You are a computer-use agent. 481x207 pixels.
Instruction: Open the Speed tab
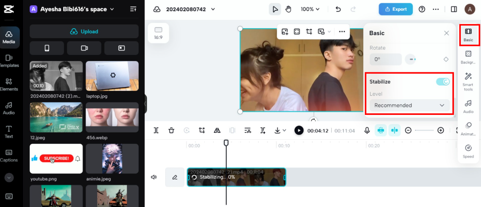tap(468, 151)
